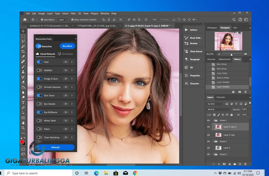
Task: Click the Retouch button
Action: [55, 147]
